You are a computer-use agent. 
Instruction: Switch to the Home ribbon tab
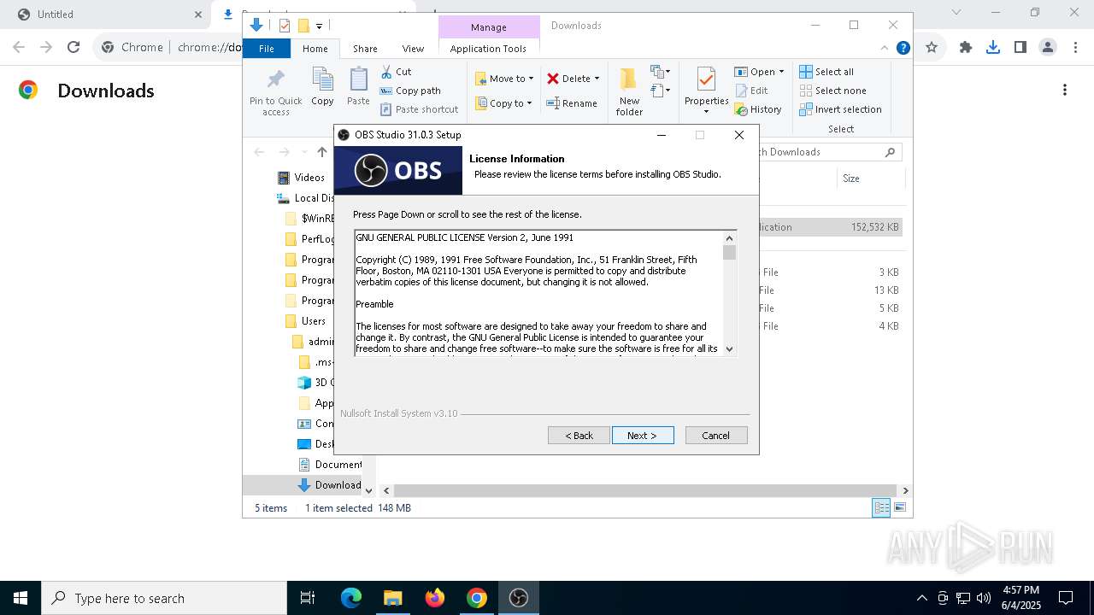(x=315, y=49)
